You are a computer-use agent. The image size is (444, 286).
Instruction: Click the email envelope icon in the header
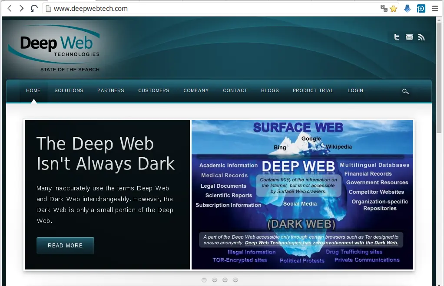coord(409,37)
